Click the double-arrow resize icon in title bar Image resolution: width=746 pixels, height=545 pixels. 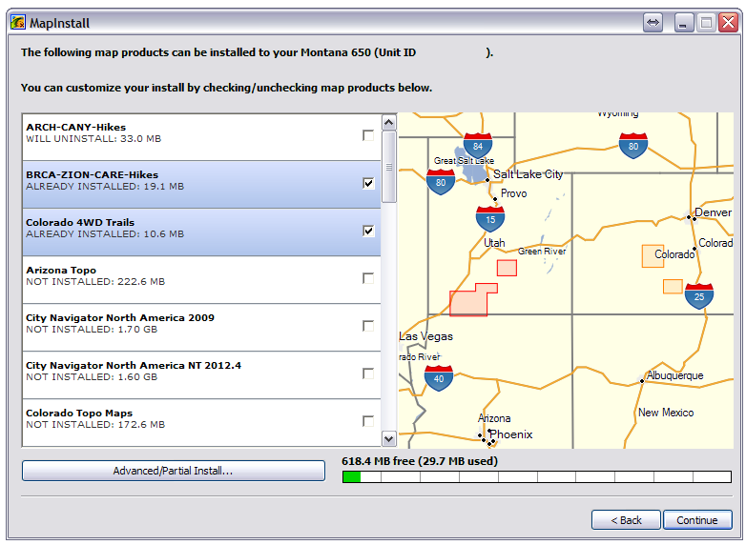pyautogui.click(x=653, y=22)
